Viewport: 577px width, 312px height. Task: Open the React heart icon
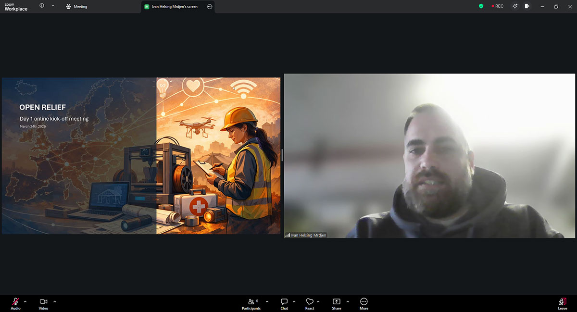(x=310, y=301)
